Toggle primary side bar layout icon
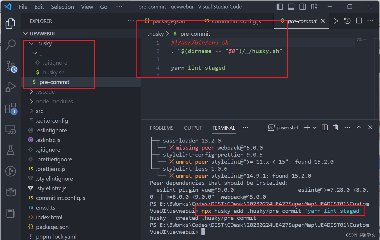 coord(280,6)
